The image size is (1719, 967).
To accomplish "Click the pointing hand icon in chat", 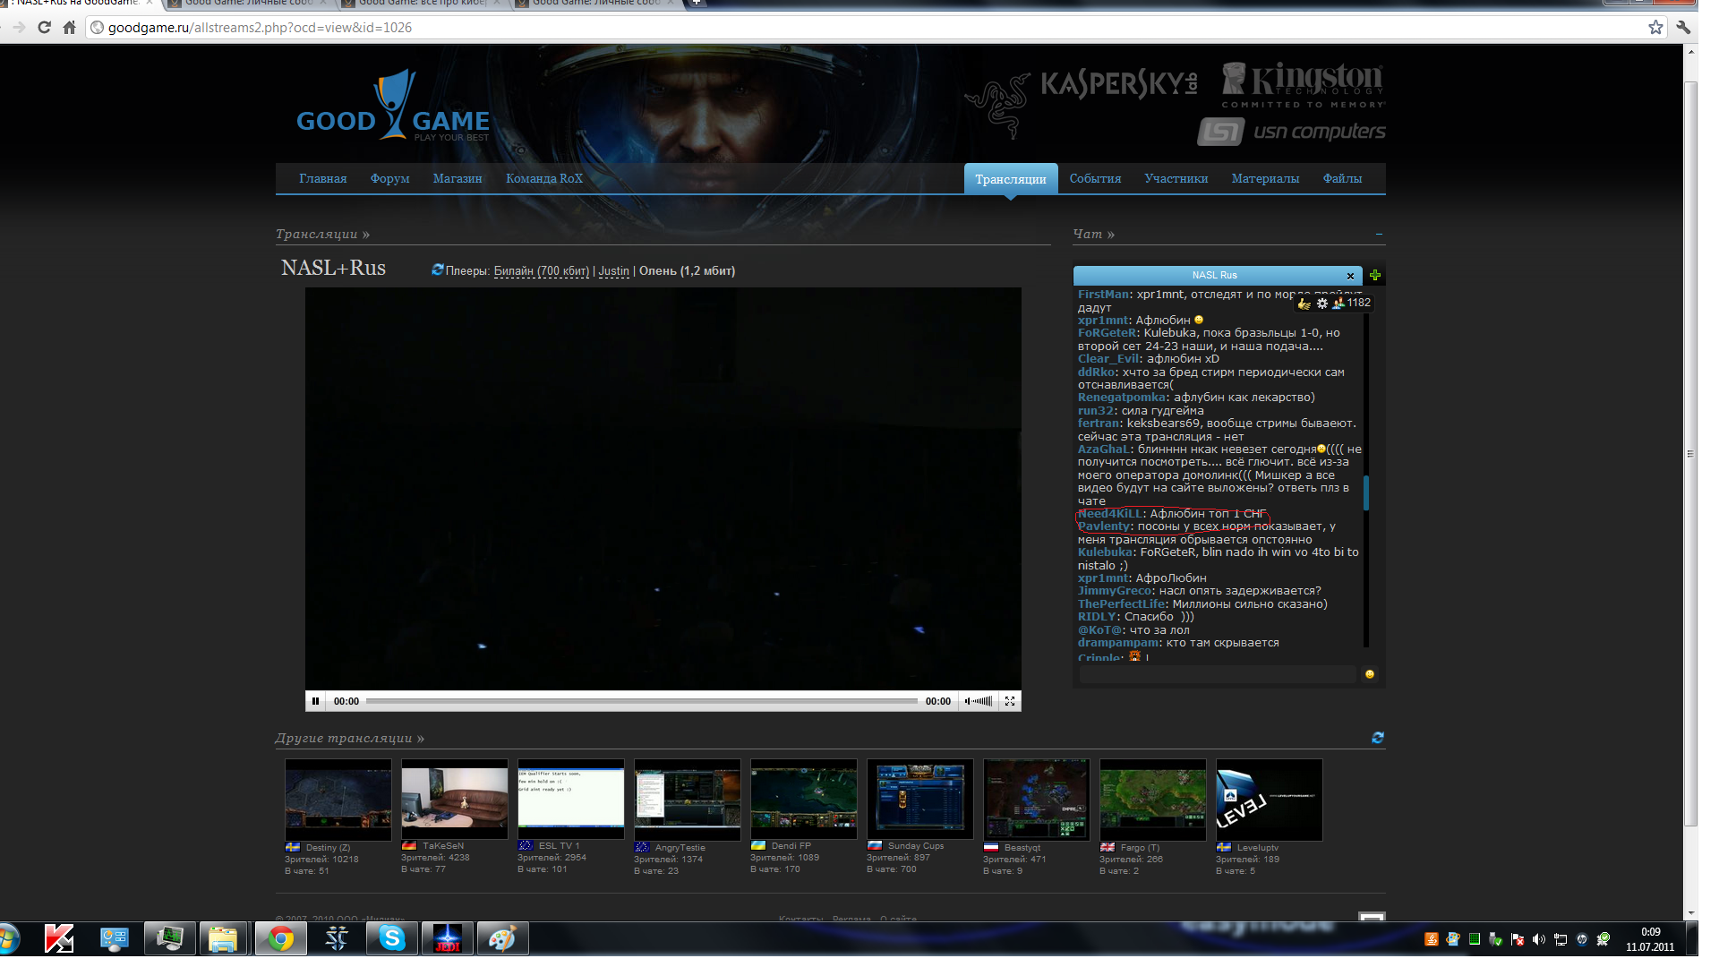I will (x=1304, y=304).
